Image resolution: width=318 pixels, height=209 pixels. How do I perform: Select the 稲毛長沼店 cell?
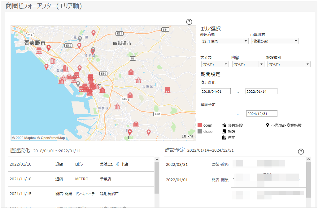[109, 194]
